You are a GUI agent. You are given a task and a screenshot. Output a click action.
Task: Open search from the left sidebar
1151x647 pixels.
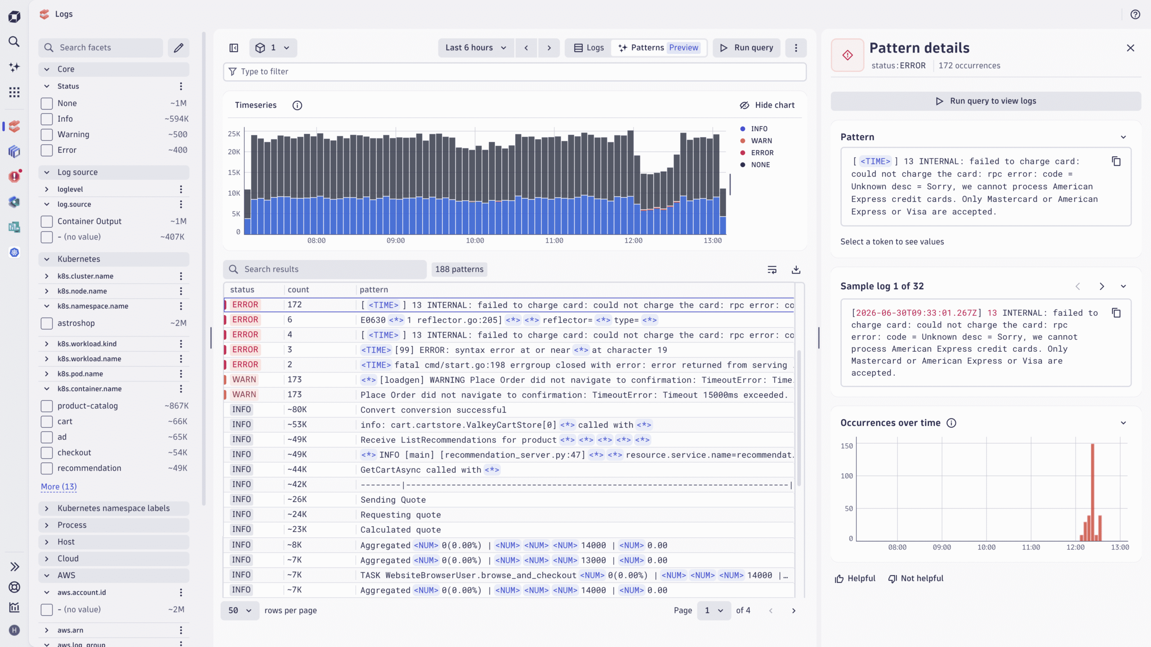pyautogui.click(x=14, y=42)
